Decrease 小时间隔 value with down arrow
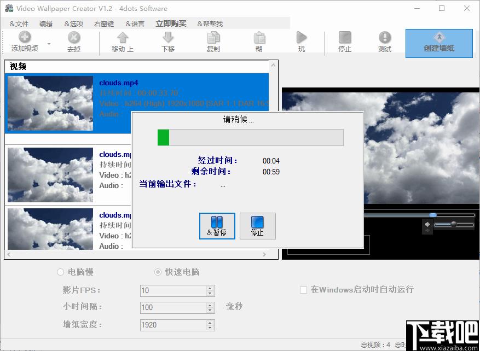Viewport: 480px width, 351px height. [210, 311]
